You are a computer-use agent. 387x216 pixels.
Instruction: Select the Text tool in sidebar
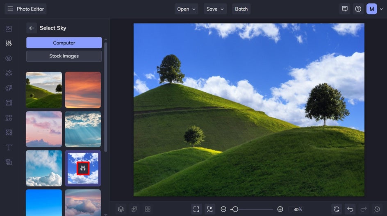[9, 148]
